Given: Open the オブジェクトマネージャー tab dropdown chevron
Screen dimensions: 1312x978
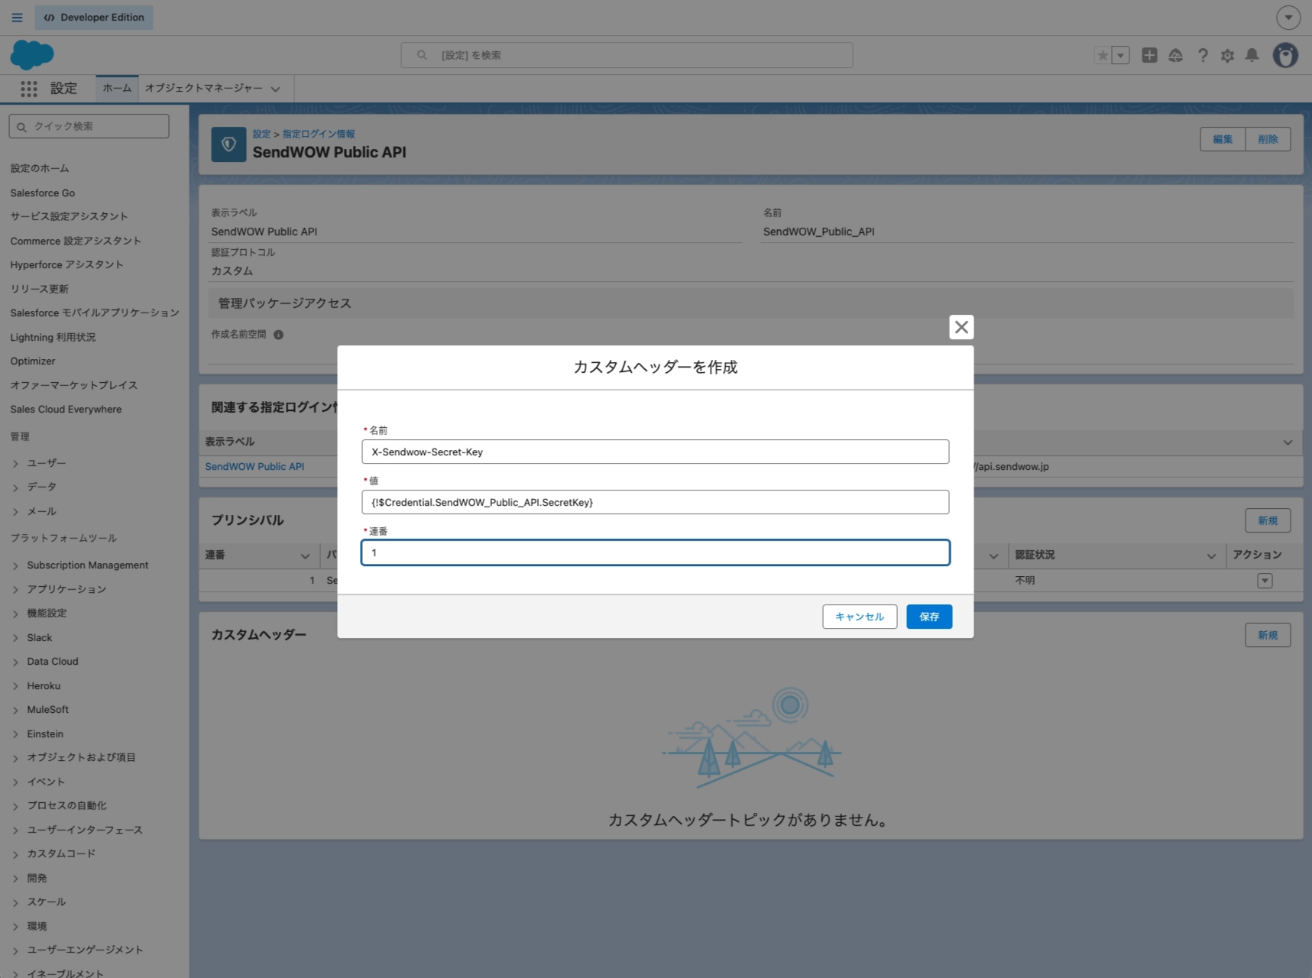Looking at the screenshot, I should (x=276, y=89).
